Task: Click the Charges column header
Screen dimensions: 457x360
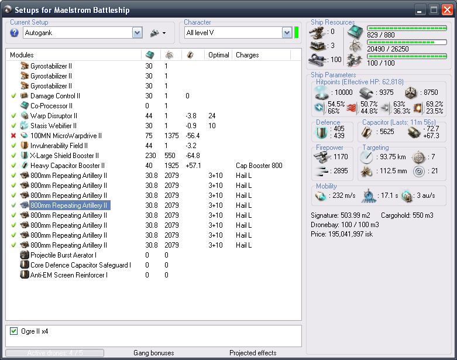Action: [x=247, y=55]
